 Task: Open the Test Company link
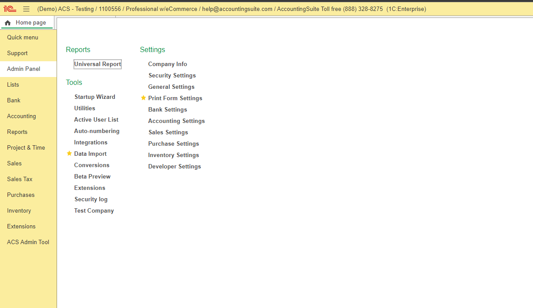click(x=94, y=211)
